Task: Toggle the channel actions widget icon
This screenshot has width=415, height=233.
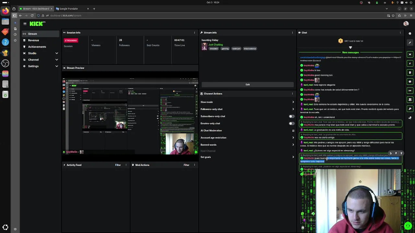Action: coord(410,100)
